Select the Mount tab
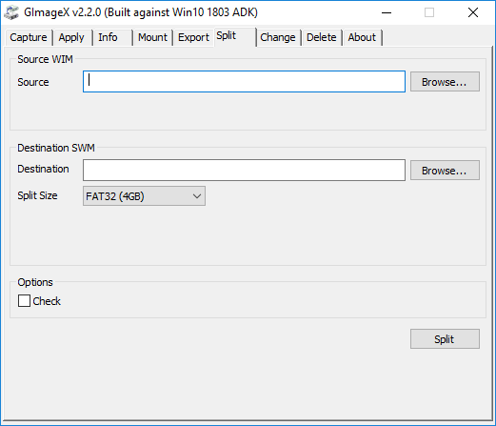 152,37
